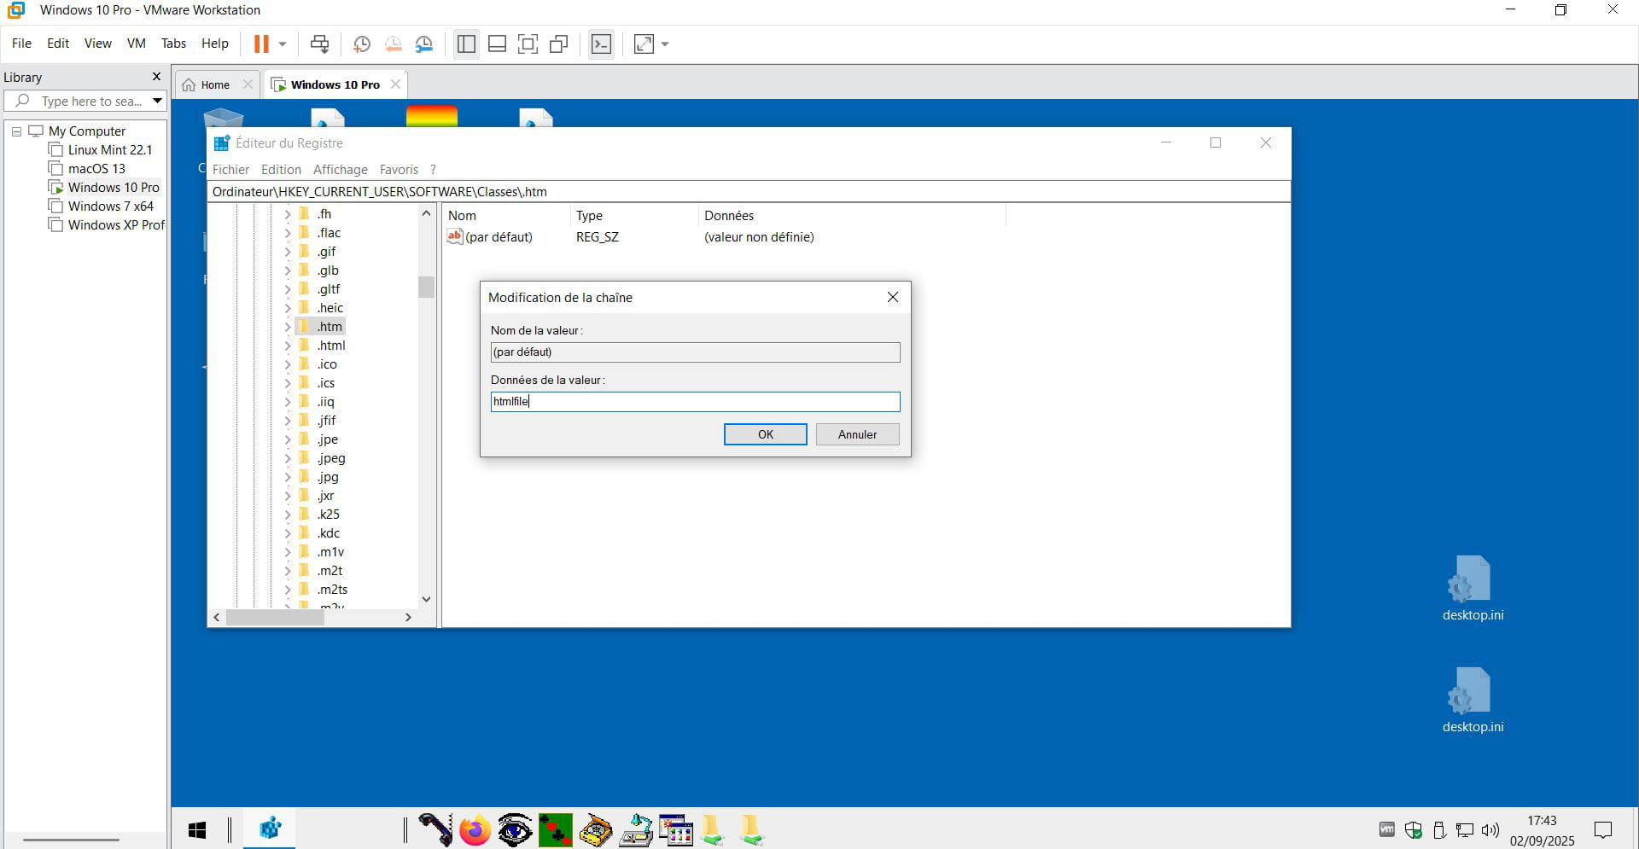The height and width of the screenshot is (849, 1639).
Task: Select the (par défaut) value icon
Action: click(x=455, y=236)
